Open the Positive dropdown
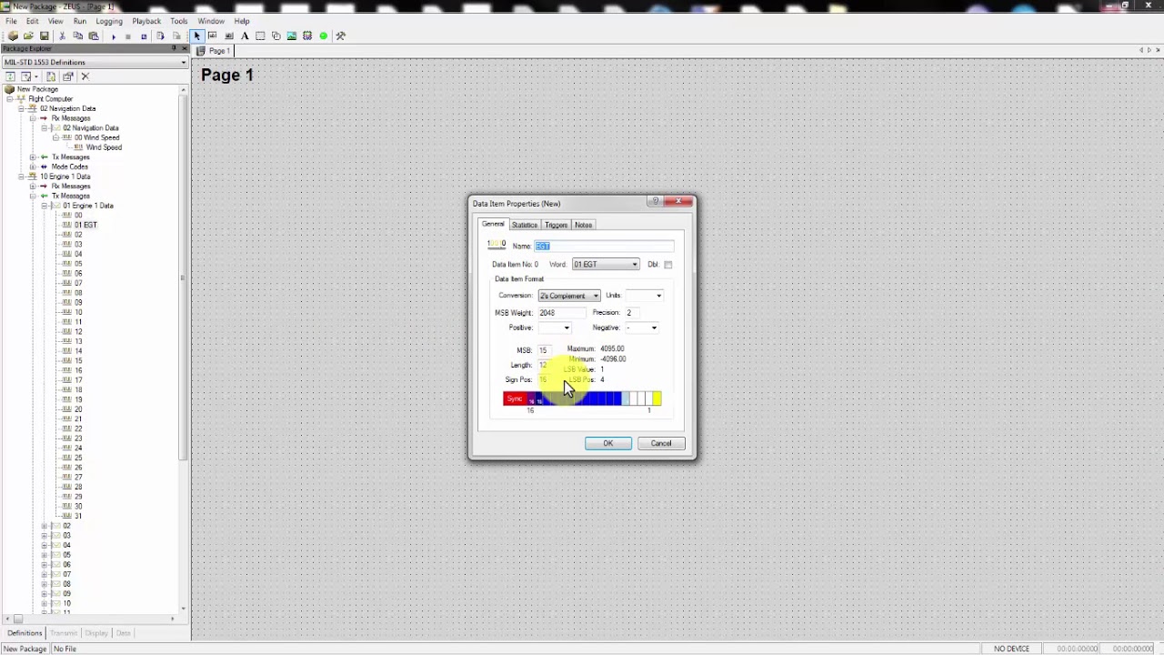1164x655 pixels. click(555, 327)
